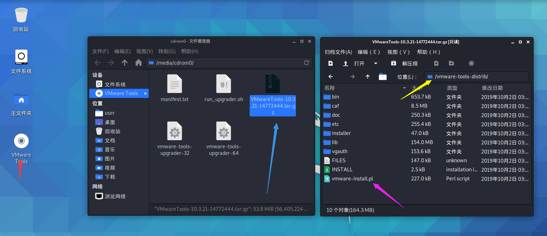
Task: Open 视频 in the sidebar
Action: 119,168
